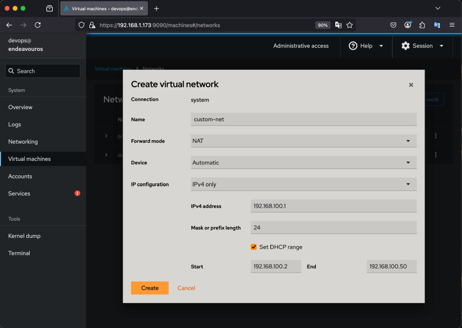This screenshot has width=462, height=328.
Task: Click the browser reload page icon
Action: [38, 25]
